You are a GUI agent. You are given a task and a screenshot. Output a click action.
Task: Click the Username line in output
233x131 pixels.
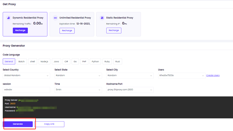[x=31, y=107]
